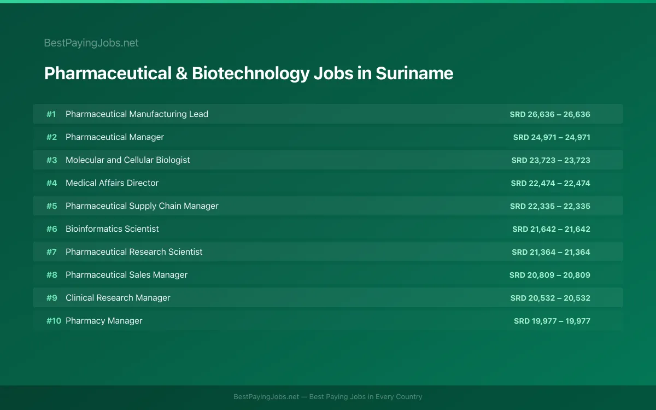Select the Medical Affairs Director job title
Viewport: 656px width, 410px height.
pos(112,183)
